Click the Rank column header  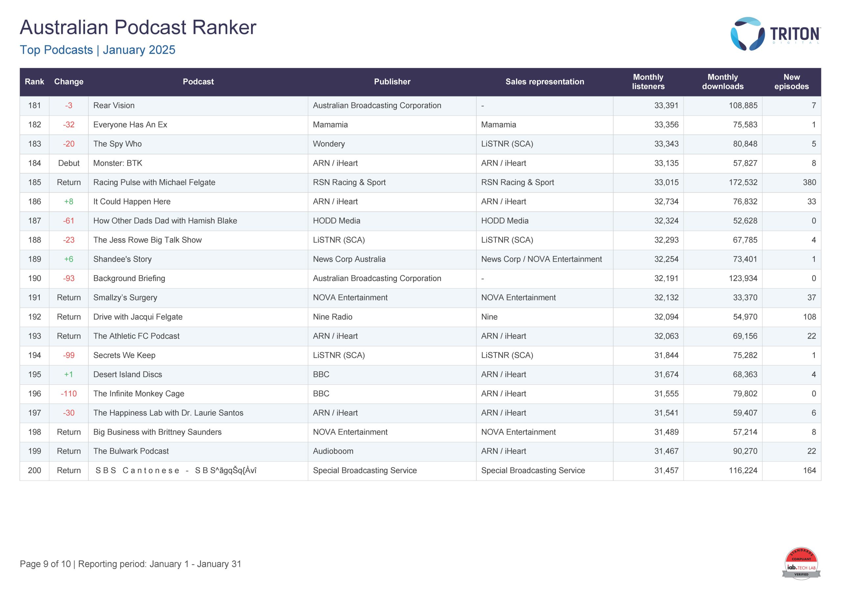pos(34,82)
